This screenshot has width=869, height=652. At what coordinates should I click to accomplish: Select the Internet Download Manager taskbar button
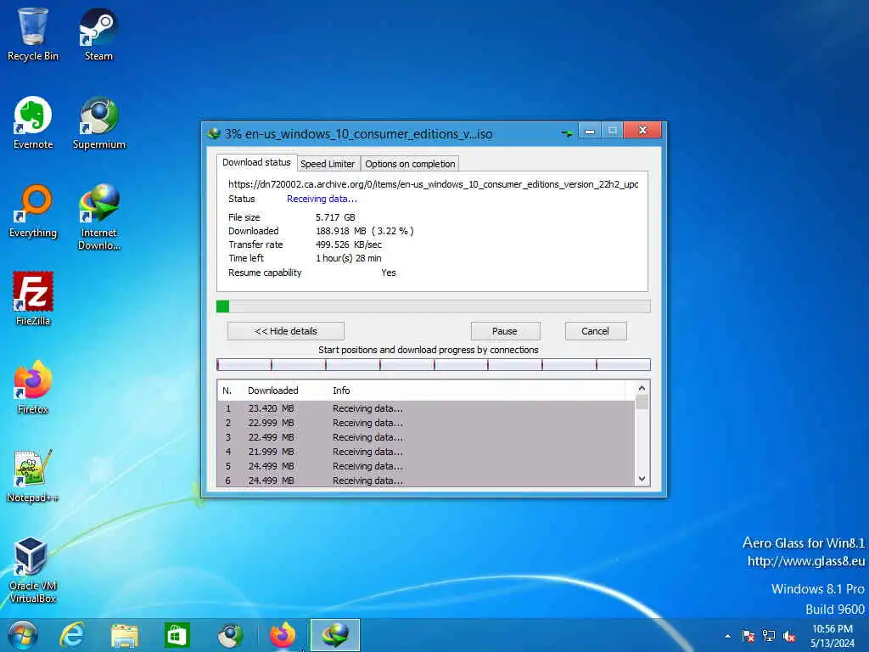pyautogui.click(x=334, y=635)
